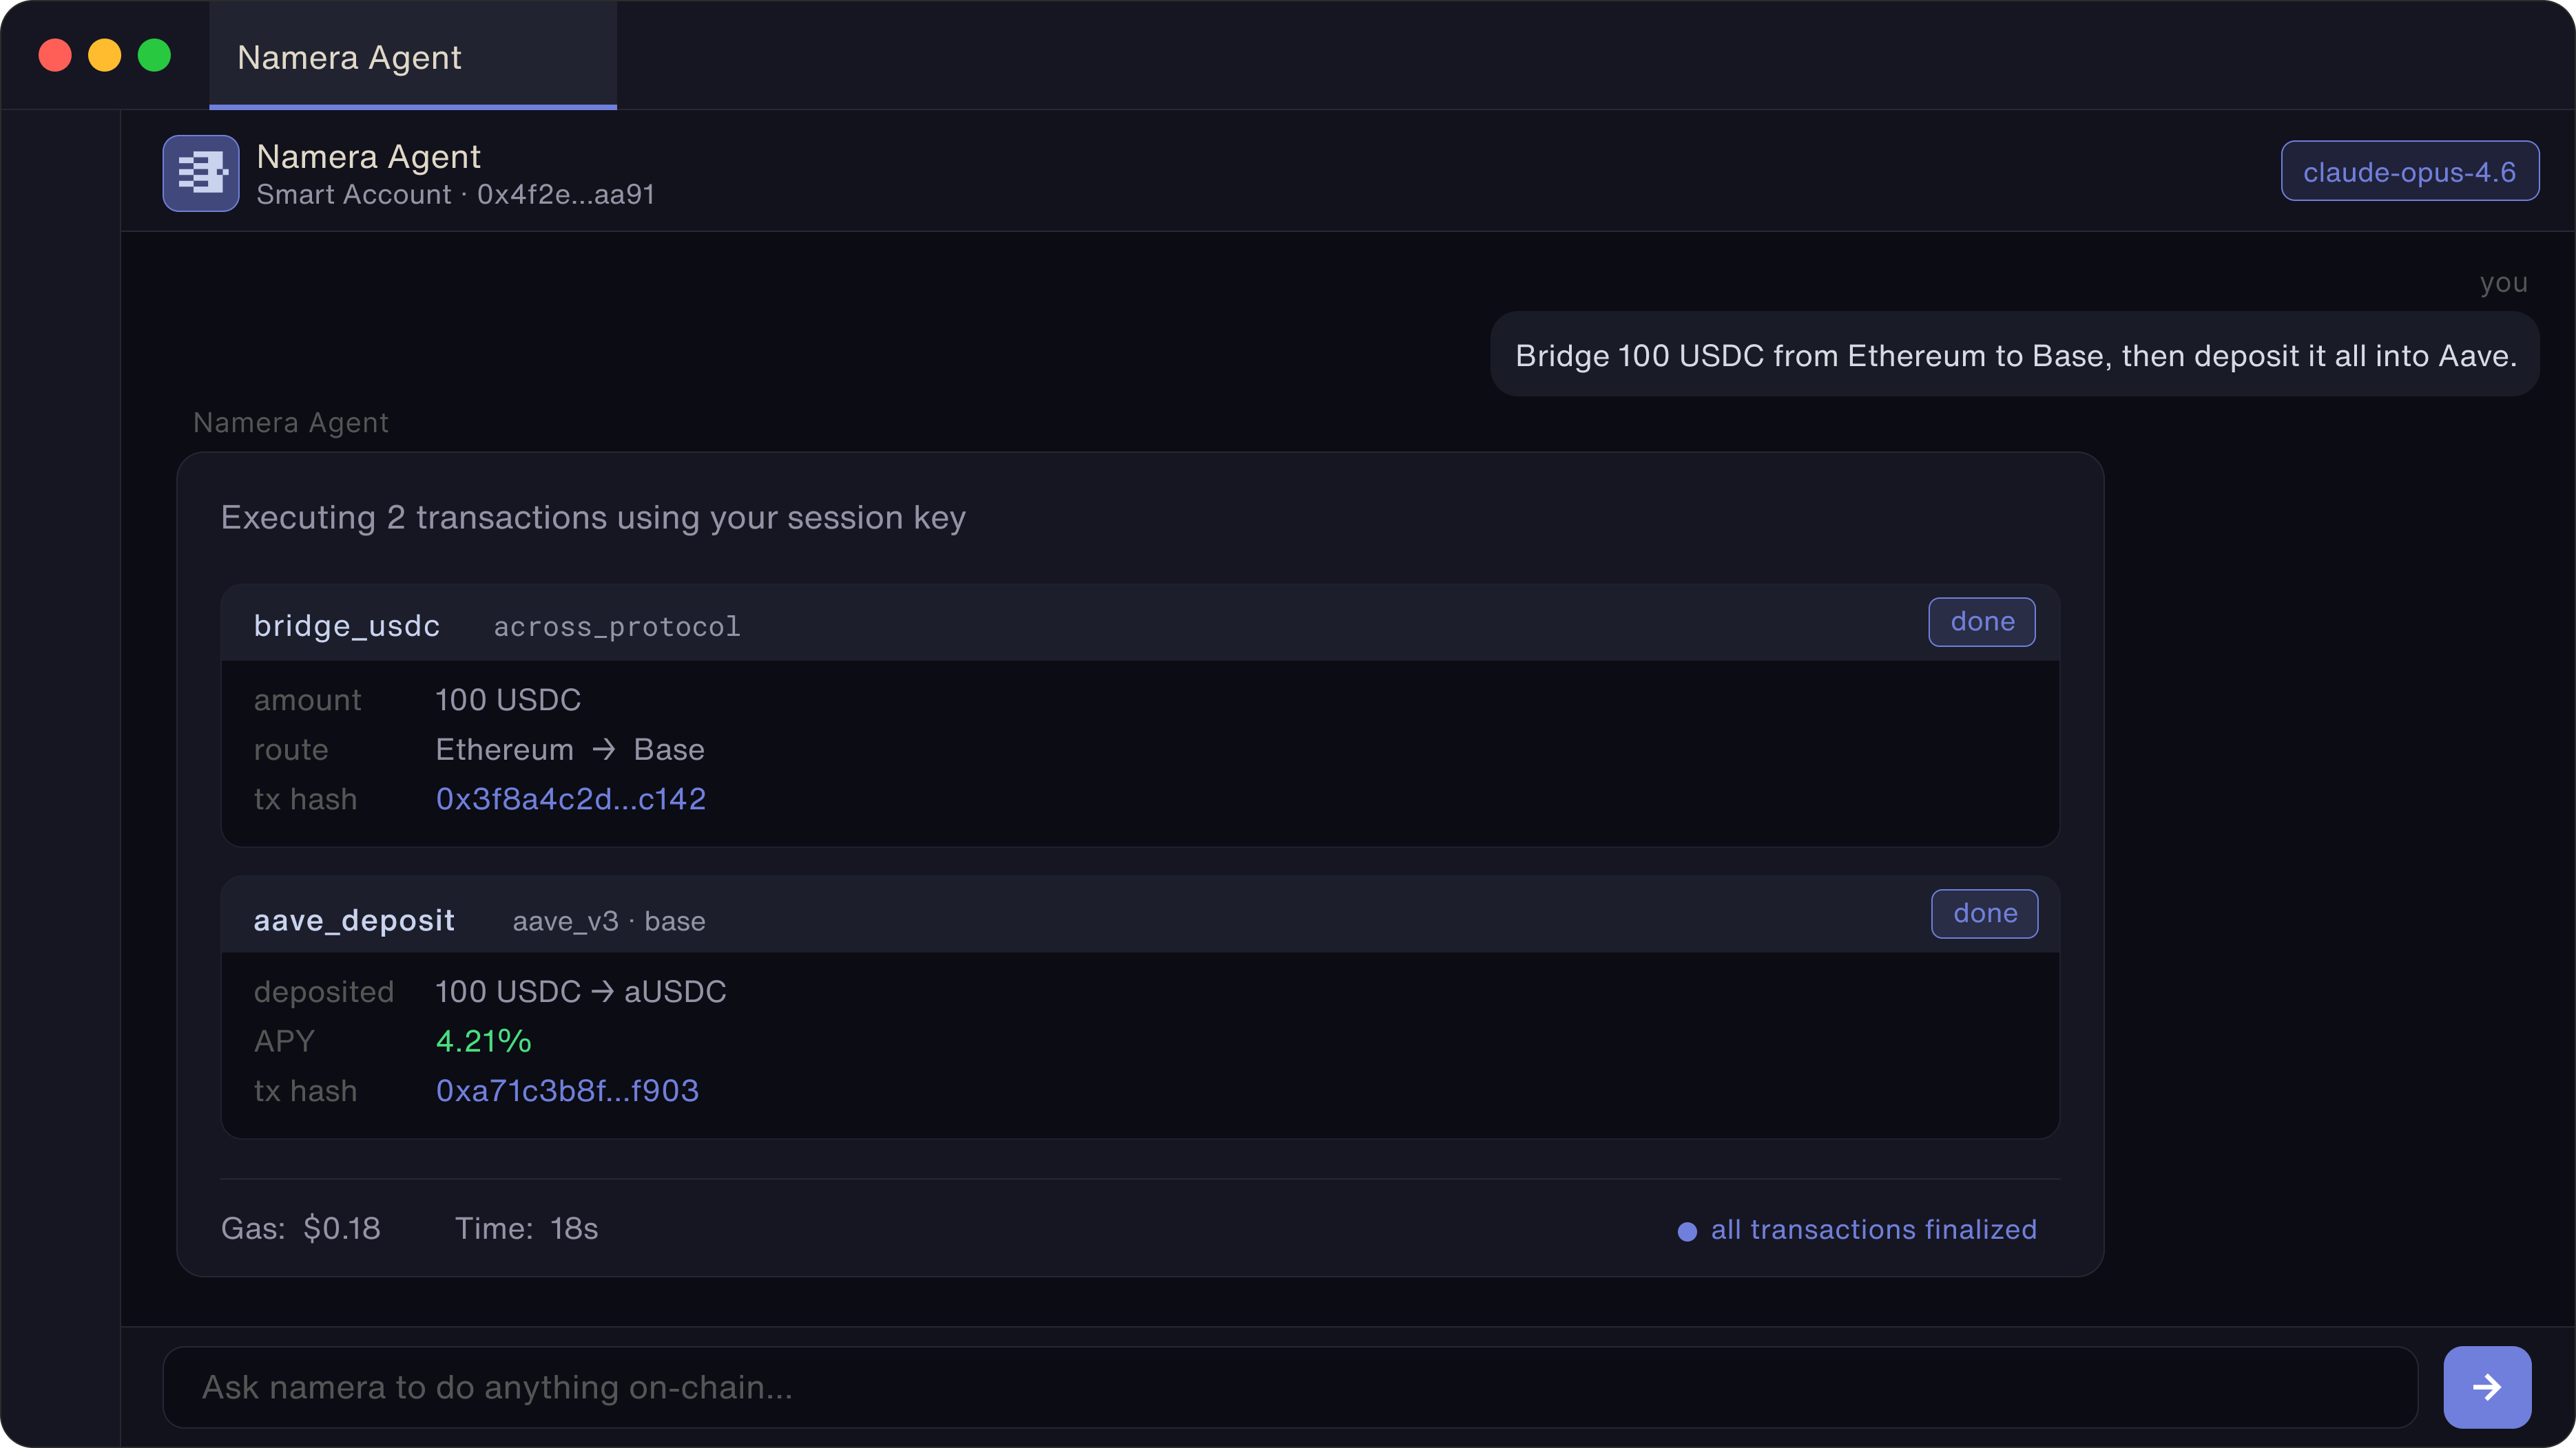Image resolution: width=2576 pixels, height=1448 pixels.
Task: Focus the Ask namera input field
Action: (1289, 1387)
